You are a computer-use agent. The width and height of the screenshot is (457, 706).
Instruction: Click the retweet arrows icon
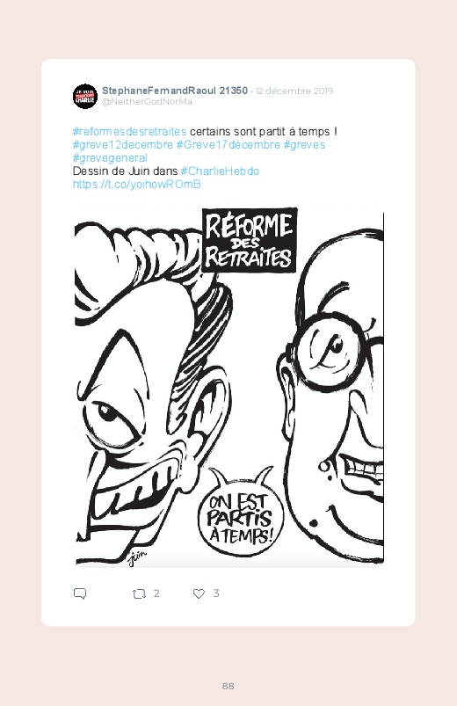pyautogui.click(x=139, y=593)
